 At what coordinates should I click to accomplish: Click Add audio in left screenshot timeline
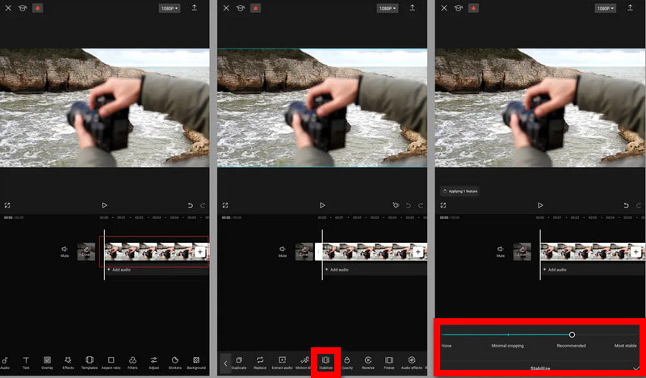[119, 270]
